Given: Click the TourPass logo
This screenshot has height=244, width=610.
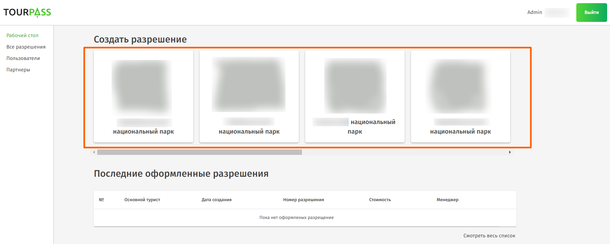Looking at the screenshot, I should (x=27, y=12).
